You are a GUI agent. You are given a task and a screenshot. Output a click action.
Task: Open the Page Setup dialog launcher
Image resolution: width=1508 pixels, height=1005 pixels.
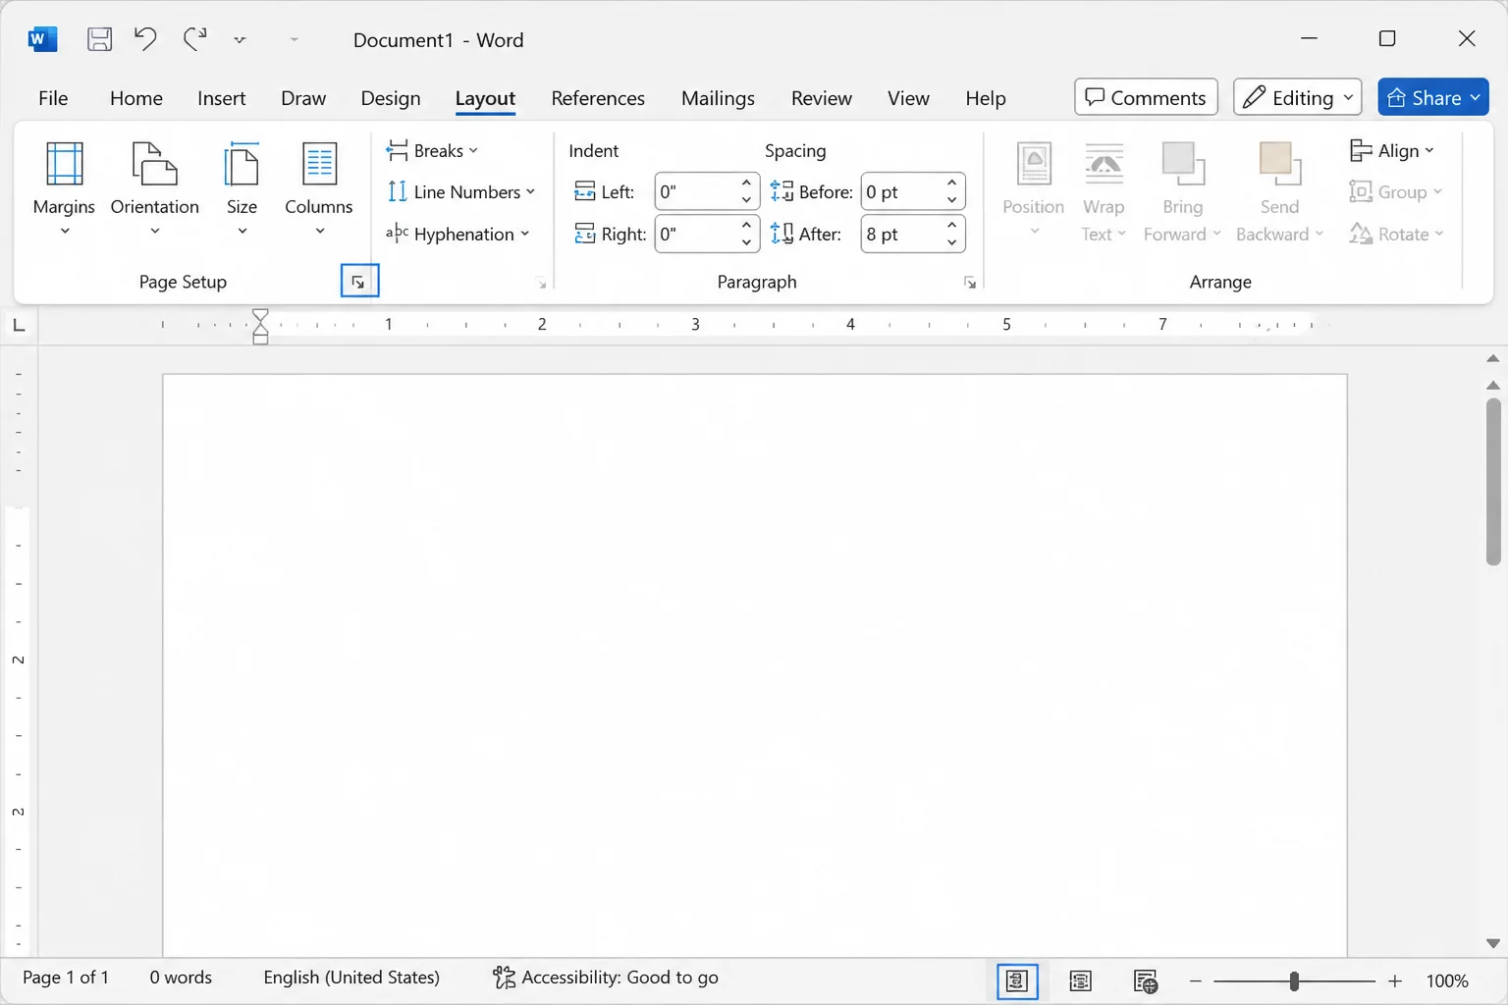(x=359, y=282)
